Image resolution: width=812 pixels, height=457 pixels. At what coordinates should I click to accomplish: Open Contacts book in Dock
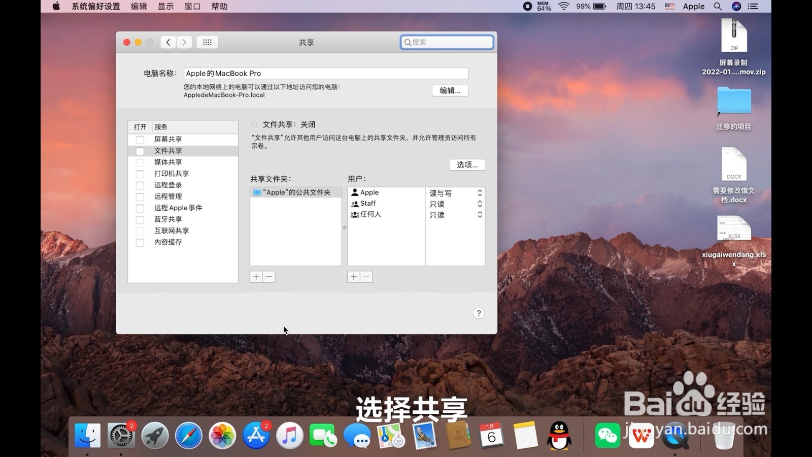pos(458,436)
